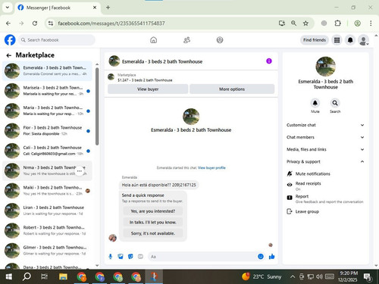Click the Find friends button
Viewport: 379px width, 284px height.
coord(315,40)
